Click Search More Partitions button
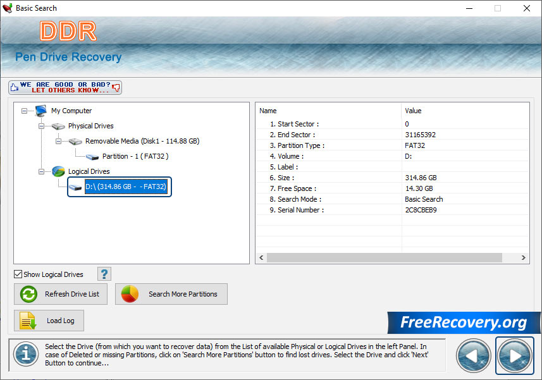The width and height of the screenshot is (542, 380). pyautogui.click(x=171, y=294)
